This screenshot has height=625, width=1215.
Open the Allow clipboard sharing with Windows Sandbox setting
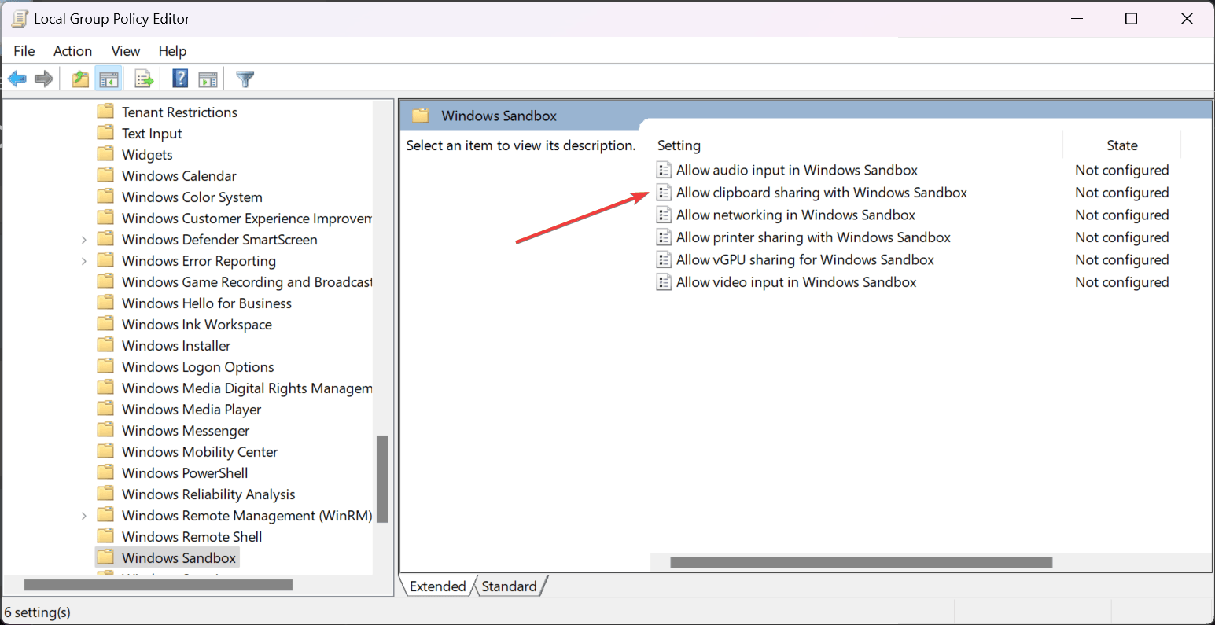point(820,192)
